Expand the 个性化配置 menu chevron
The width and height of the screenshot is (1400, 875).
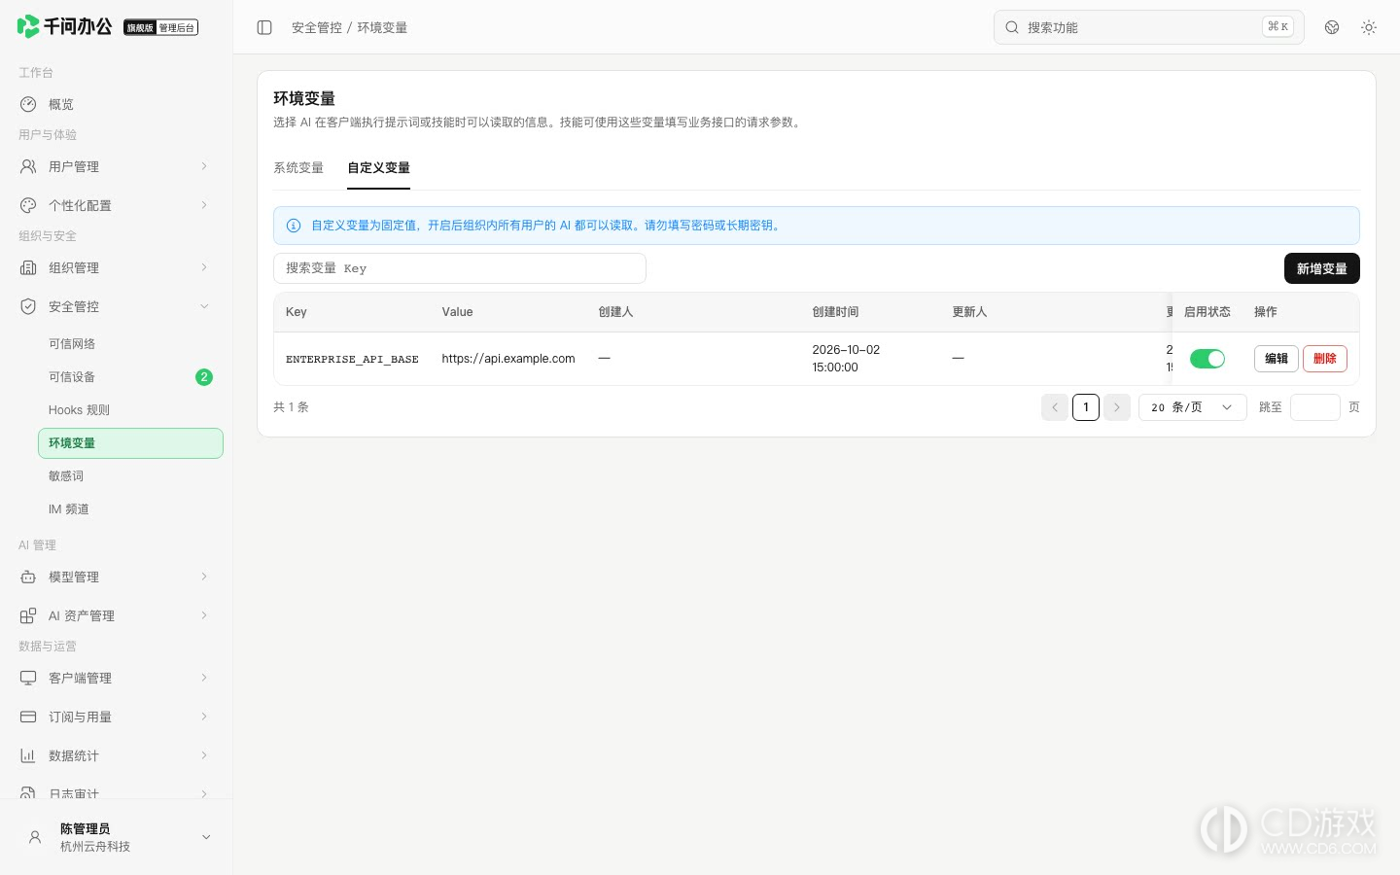pyautogui.click(x=204, y=205)
